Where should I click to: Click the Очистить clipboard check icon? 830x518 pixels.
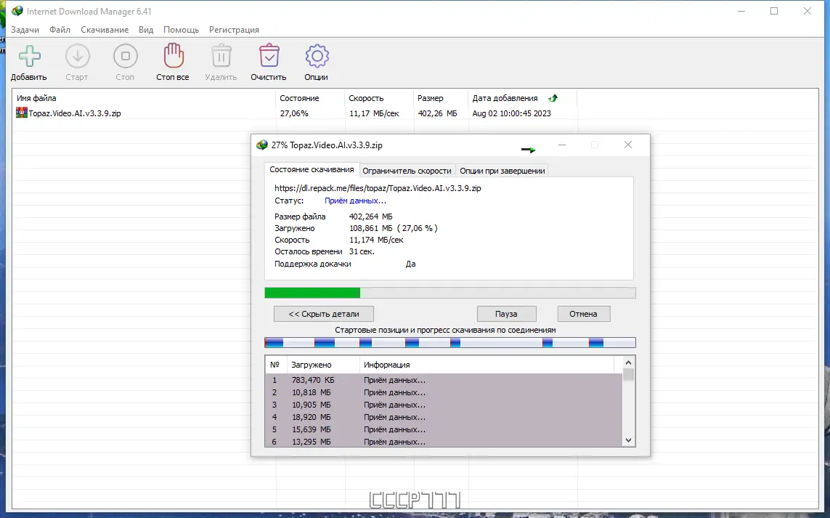tap(269, 56)
